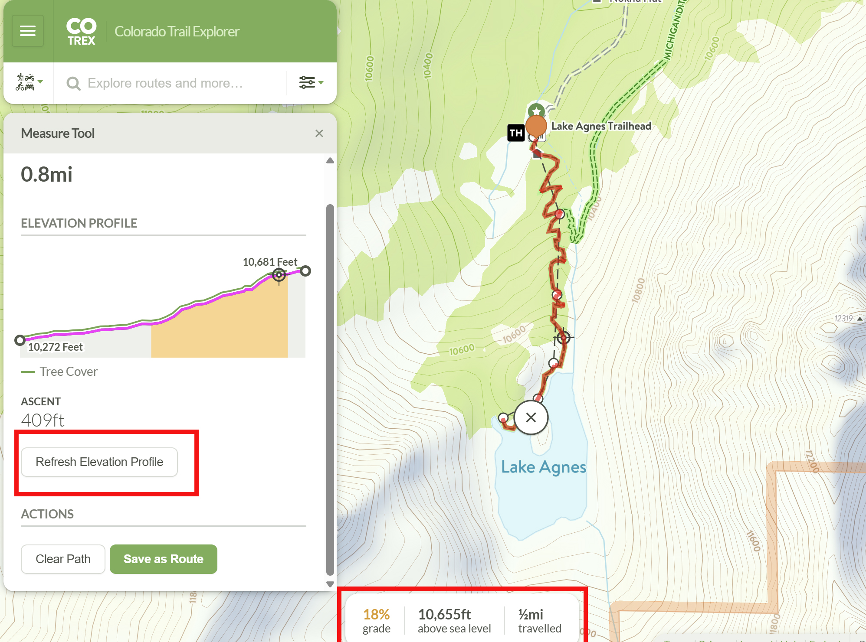Viewport: 866px width, 642px height.
Task: Click the crosshair position marker on trail
Action: click(563, 337)
